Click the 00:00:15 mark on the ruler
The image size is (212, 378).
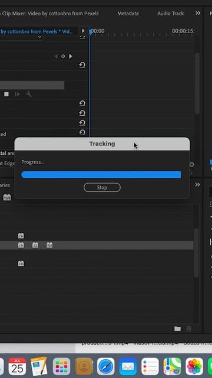tap(183, 31)
